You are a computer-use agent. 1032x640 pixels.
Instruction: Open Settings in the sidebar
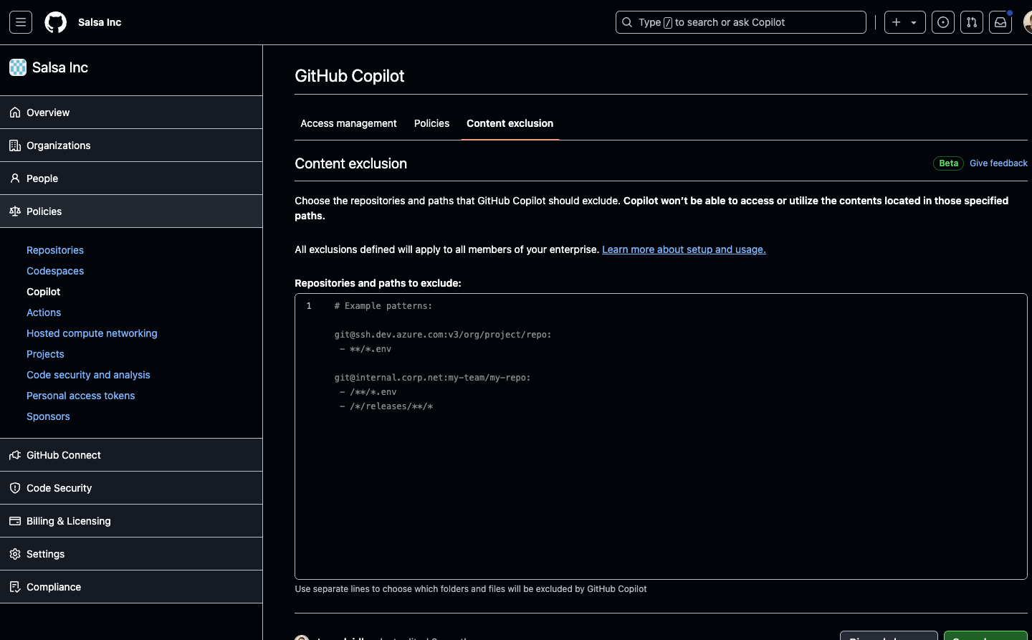131,554
